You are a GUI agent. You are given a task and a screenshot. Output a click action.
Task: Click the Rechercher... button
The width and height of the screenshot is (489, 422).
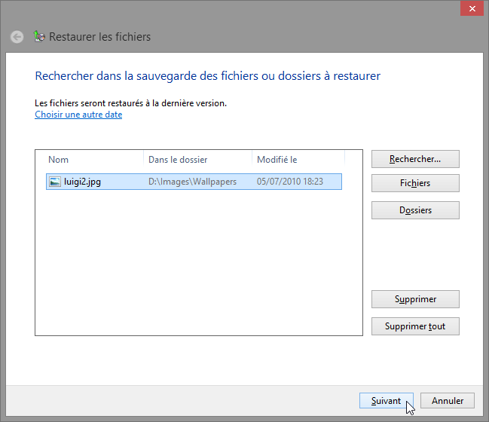tap(415, 159)
